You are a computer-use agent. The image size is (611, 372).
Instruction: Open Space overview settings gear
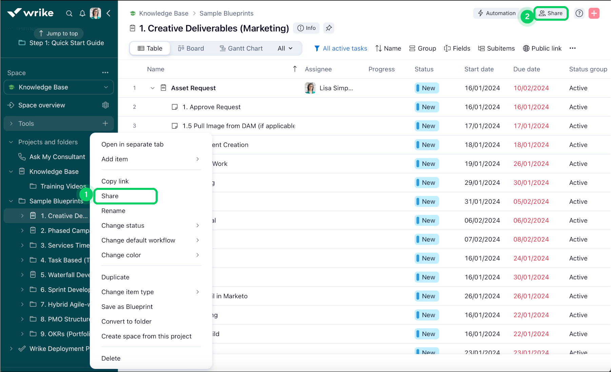(x=105, y=105)
